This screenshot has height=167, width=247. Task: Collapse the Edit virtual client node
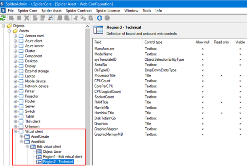pyautogui.click(x=27, y=147)
